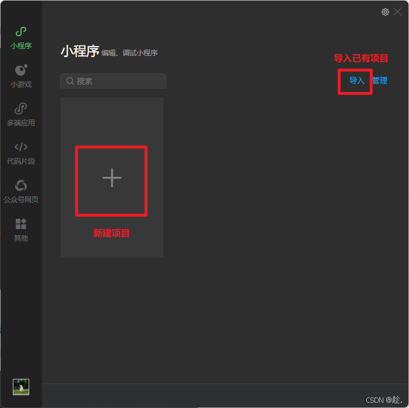Open settings via the gear icon
Viewport: 409px width, 408px height.
point(385,12)
